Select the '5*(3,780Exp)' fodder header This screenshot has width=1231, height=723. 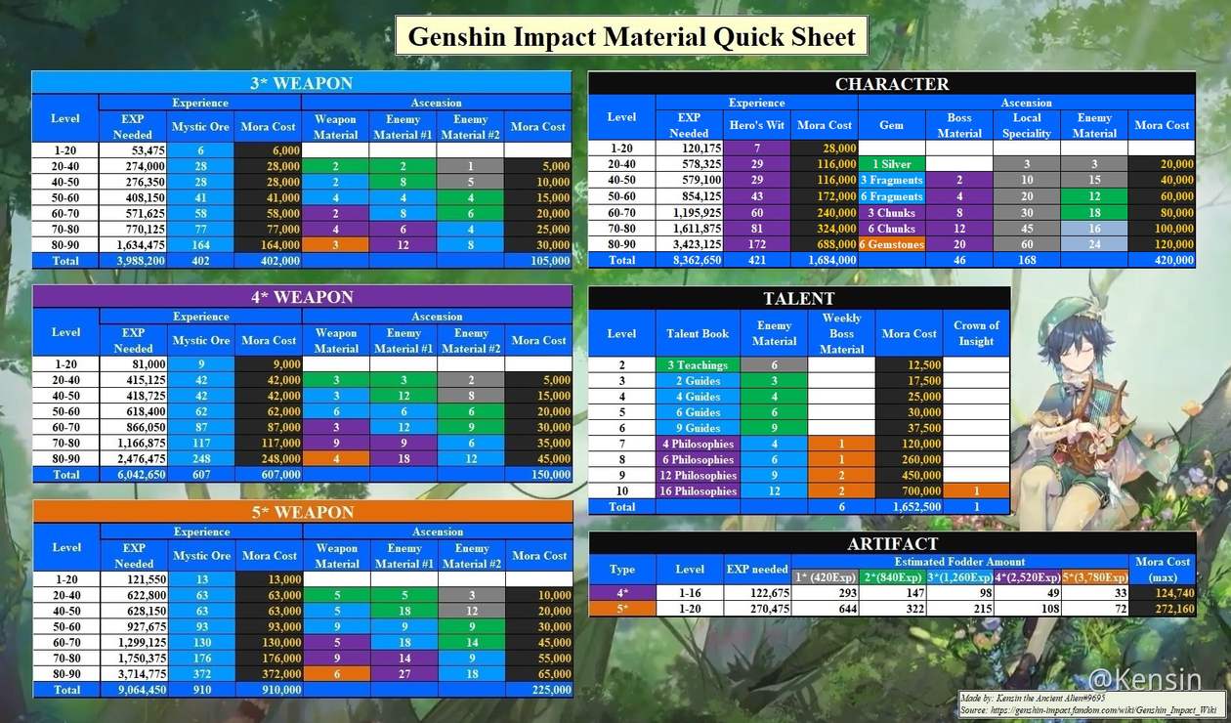[1095, 575]
